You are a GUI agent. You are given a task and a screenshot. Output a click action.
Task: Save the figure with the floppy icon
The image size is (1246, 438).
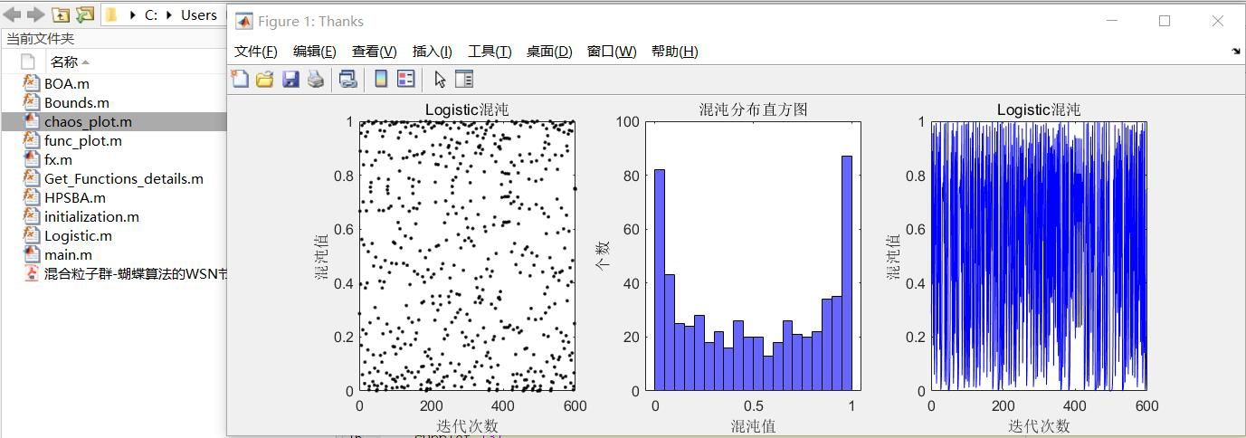(290, 79)
